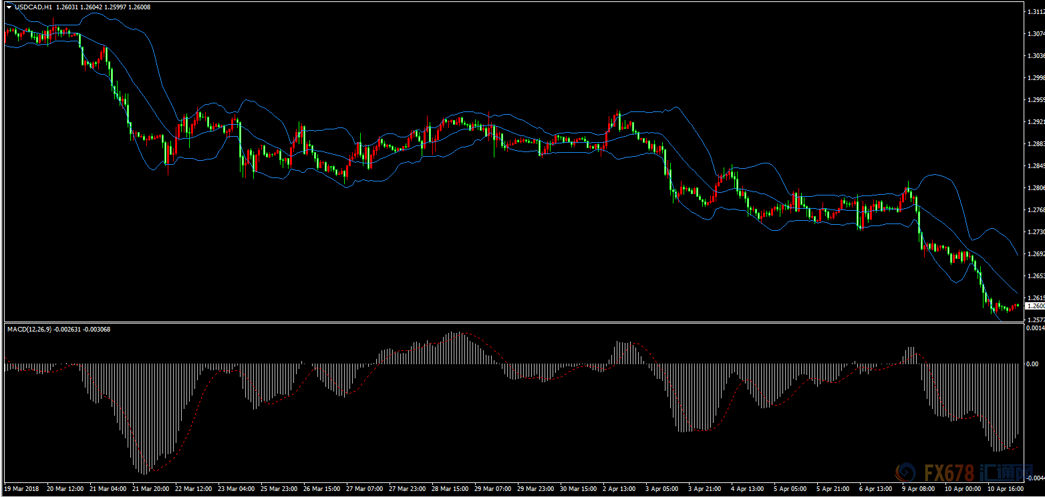
Task: Click the 22 Mar 12:00 time label
Action: click(193, 489)
